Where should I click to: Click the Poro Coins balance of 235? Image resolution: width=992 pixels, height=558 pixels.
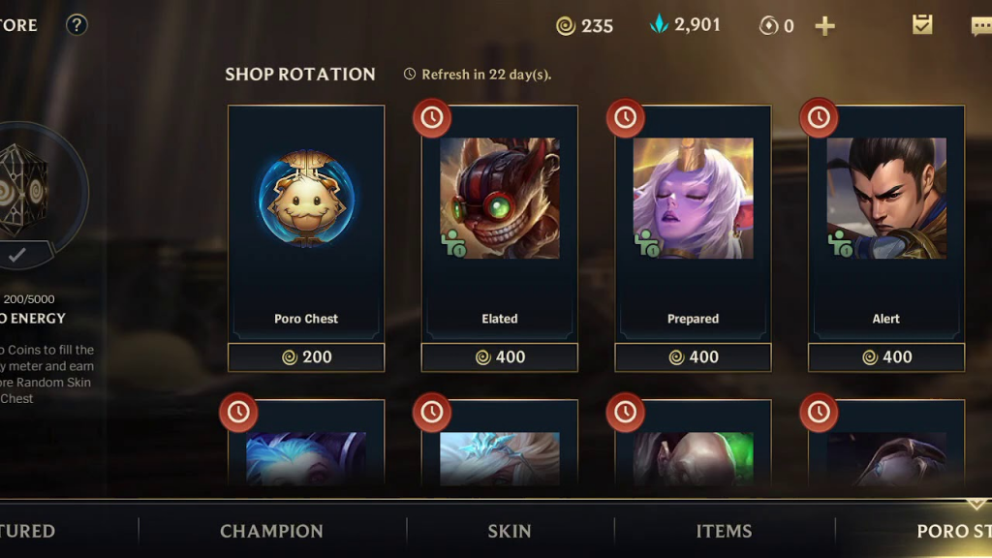tap(584, 26)
